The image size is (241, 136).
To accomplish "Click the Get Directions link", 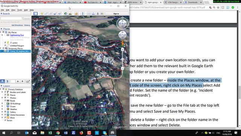I will [17, 25].
